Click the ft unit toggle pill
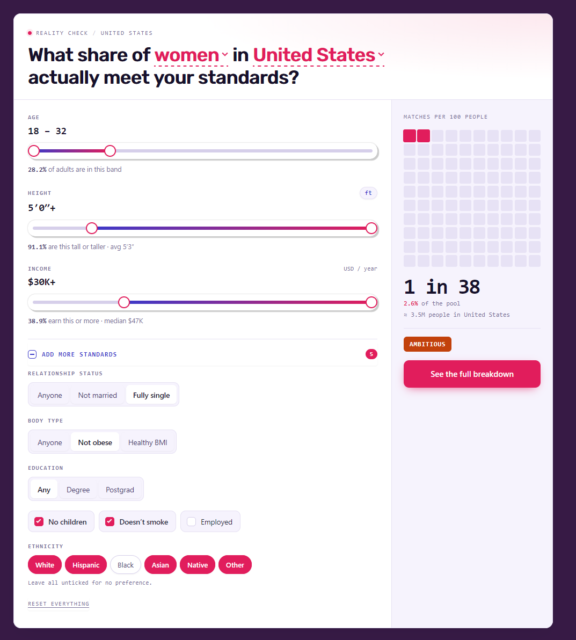This screenshot has width=576, height=640. click(368, 193)
